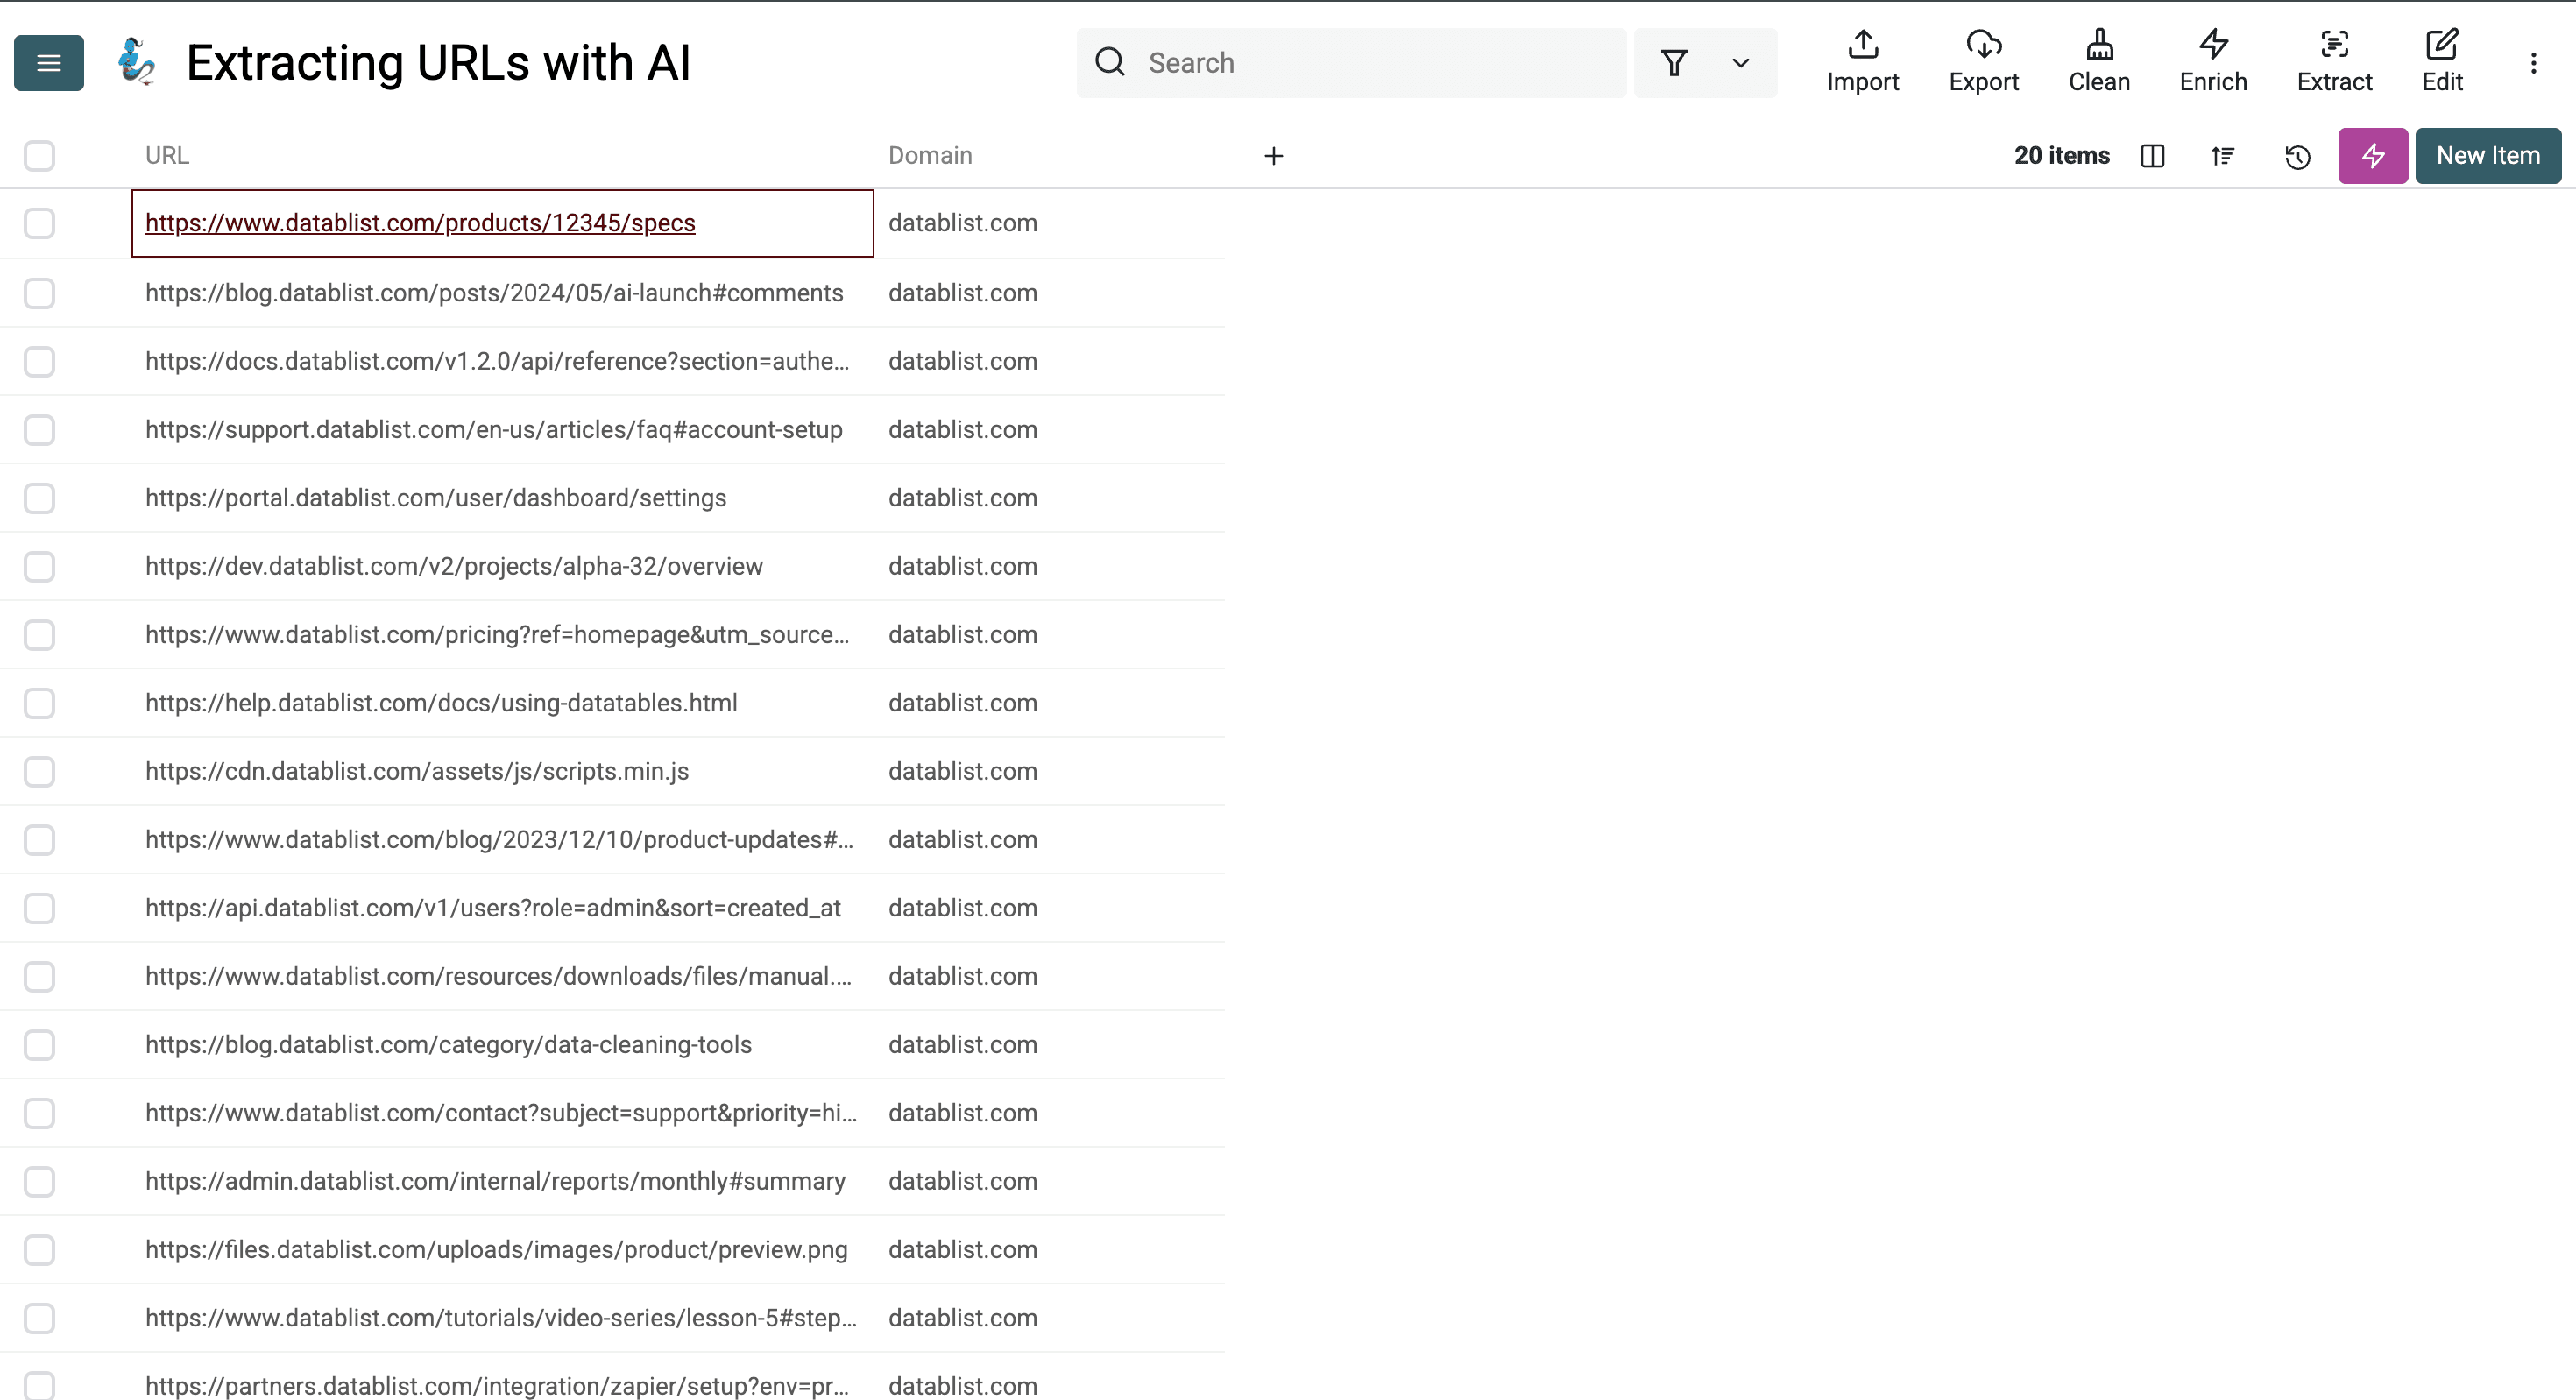Open the three-dot overflow menu

pos(2533,63)
